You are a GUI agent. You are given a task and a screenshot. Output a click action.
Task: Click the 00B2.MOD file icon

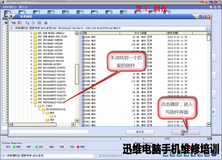click(x=83, y=74)
